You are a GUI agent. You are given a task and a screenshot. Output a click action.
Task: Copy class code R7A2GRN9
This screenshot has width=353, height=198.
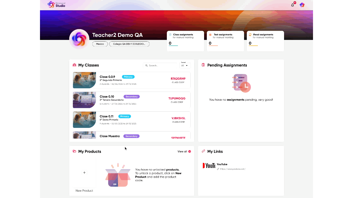178,79
